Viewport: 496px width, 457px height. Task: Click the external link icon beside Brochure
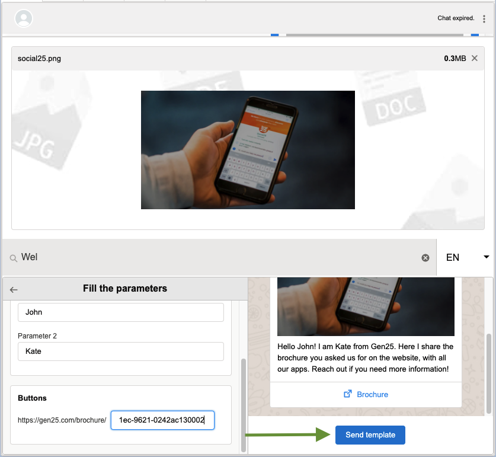pos(348,394)
